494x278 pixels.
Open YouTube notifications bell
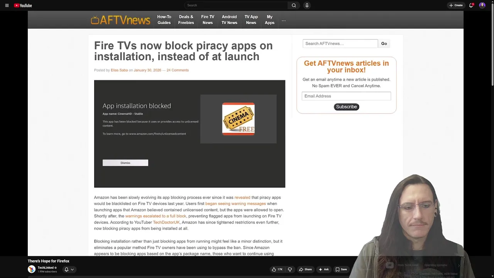click(471, 5)
